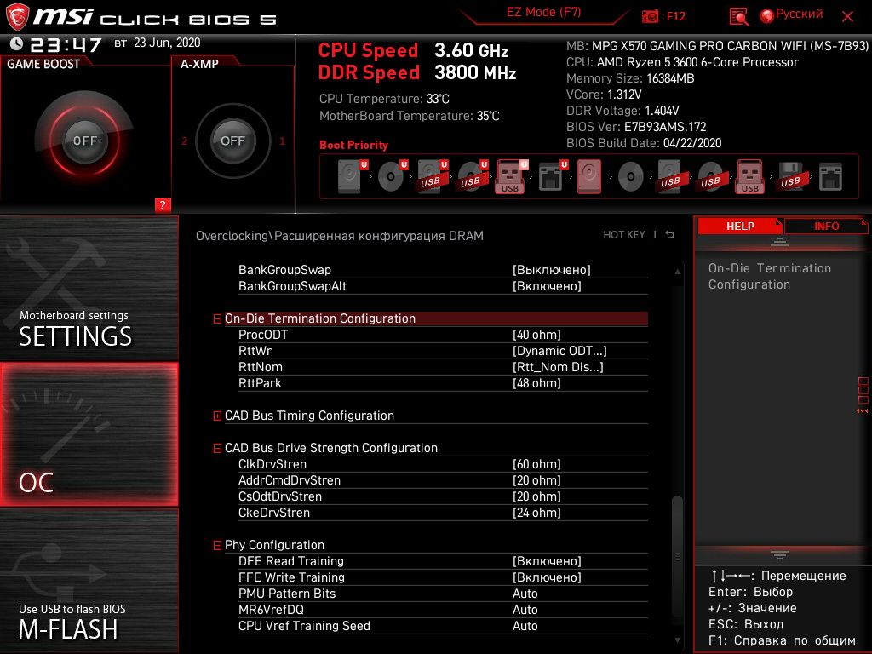Click the red triple-arrow favorites flyout icon
The width and height of the screenshot is (872, 654).
click(862, 411)
